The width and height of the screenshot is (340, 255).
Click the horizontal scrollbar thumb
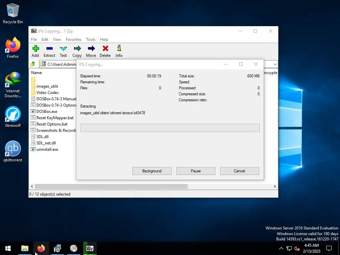[111, 187]
